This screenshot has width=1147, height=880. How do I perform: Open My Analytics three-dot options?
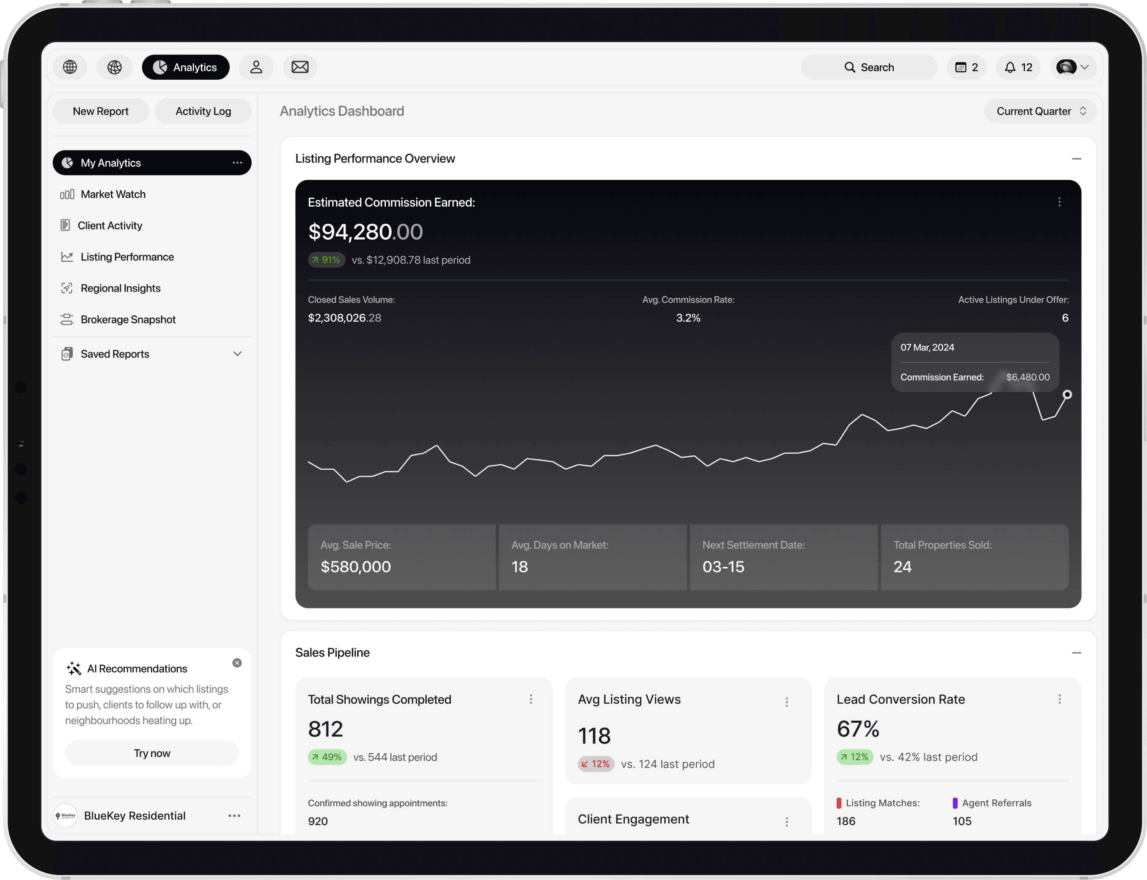click(237, 163)
